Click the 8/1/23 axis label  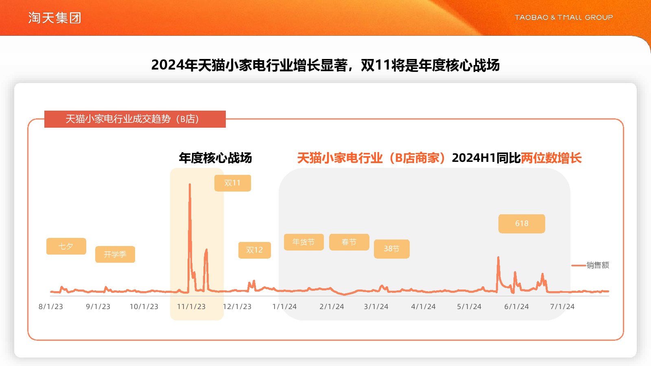point(51,307)
